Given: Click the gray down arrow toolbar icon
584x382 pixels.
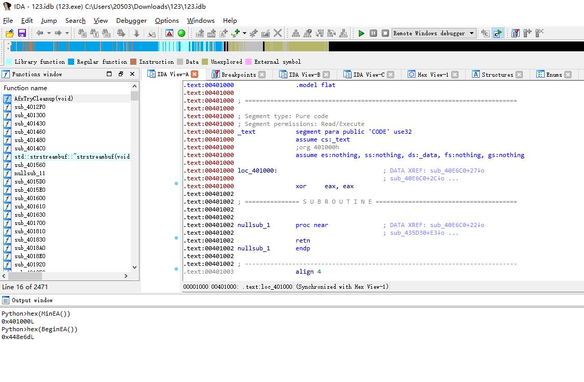Looking at the screenshot, I should (136, 33).
